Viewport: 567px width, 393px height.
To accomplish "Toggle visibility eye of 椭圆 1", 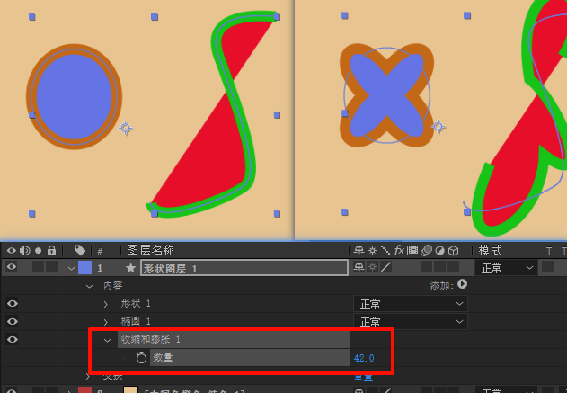I will [12, 321].
